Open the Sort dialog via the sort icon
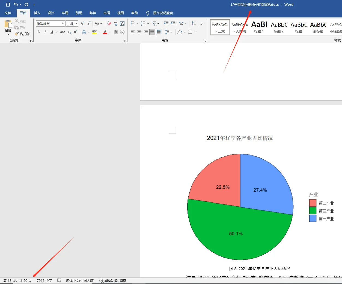 tap(193, 23)
